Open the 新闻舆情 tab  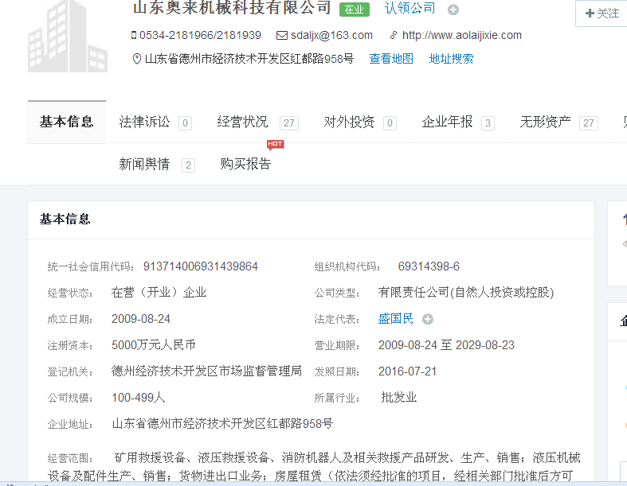tap(144, 165)
